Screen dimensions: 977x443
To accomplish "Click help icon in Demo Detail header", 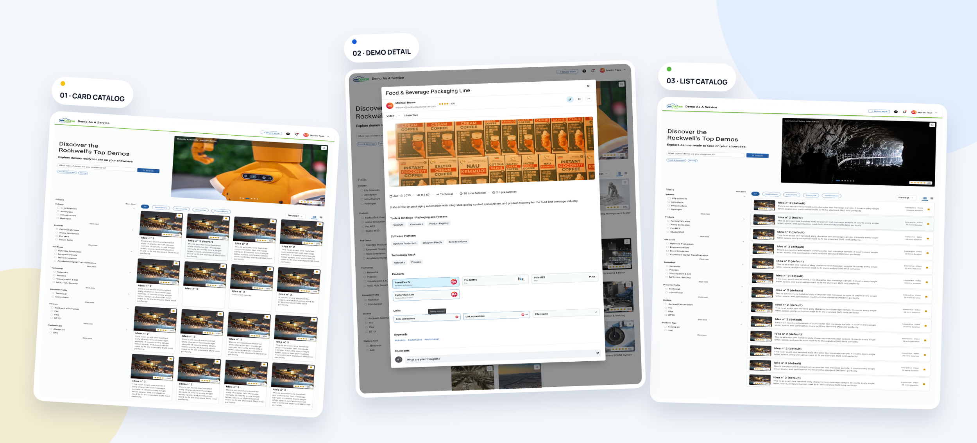I will coord(584,71).
